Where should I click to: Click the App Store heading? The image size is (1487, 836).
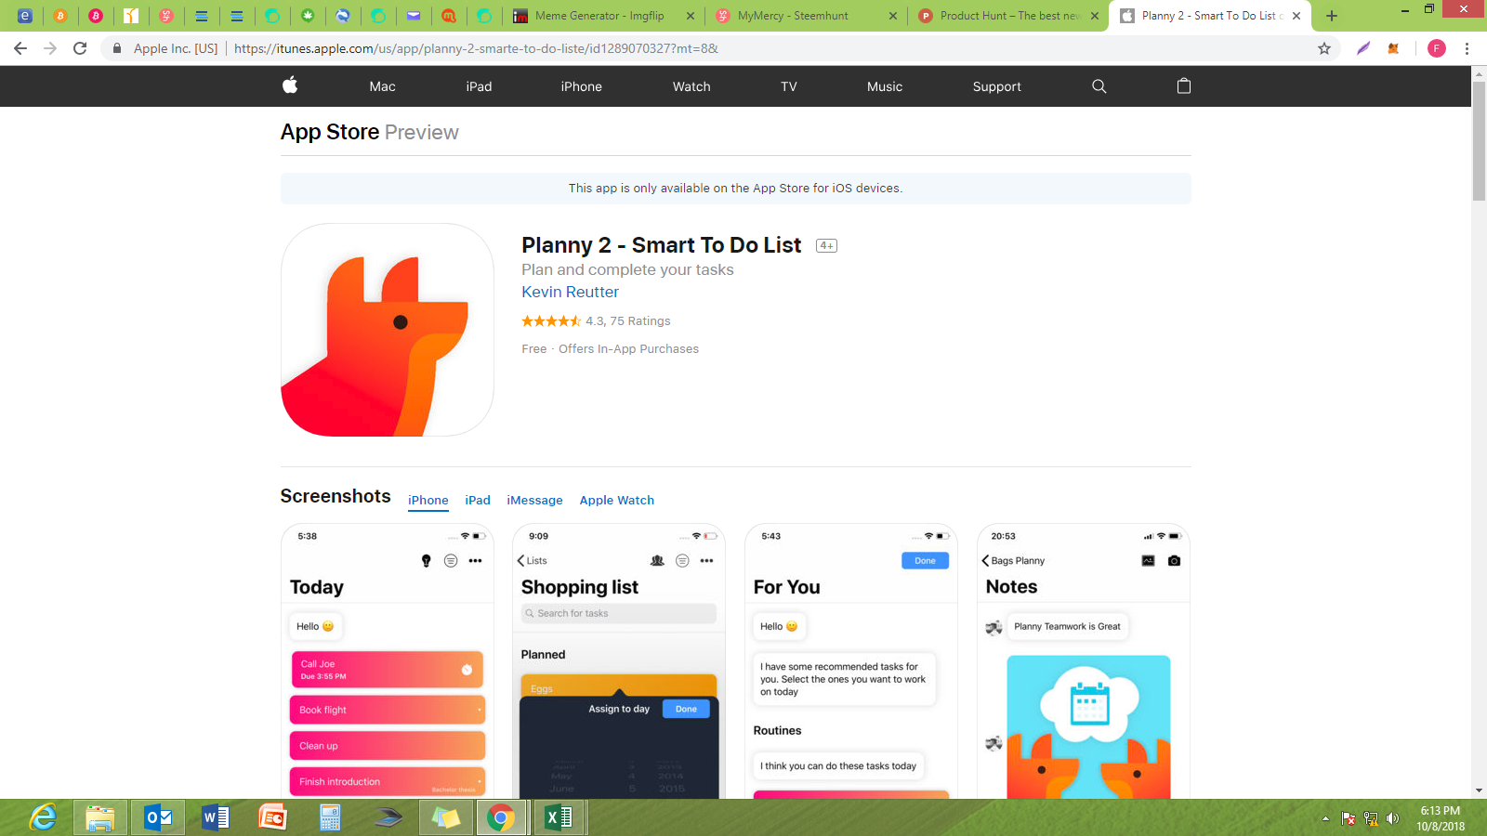coord(330,132)
